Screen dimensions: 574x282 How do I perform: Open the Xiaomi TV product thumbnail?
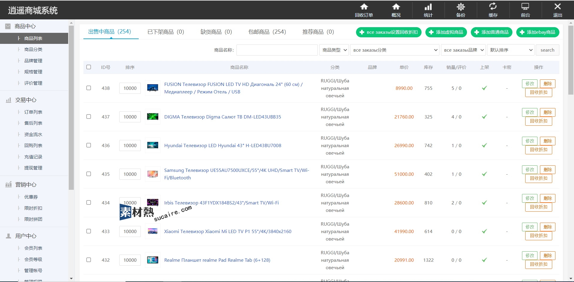tap(153, 231)
